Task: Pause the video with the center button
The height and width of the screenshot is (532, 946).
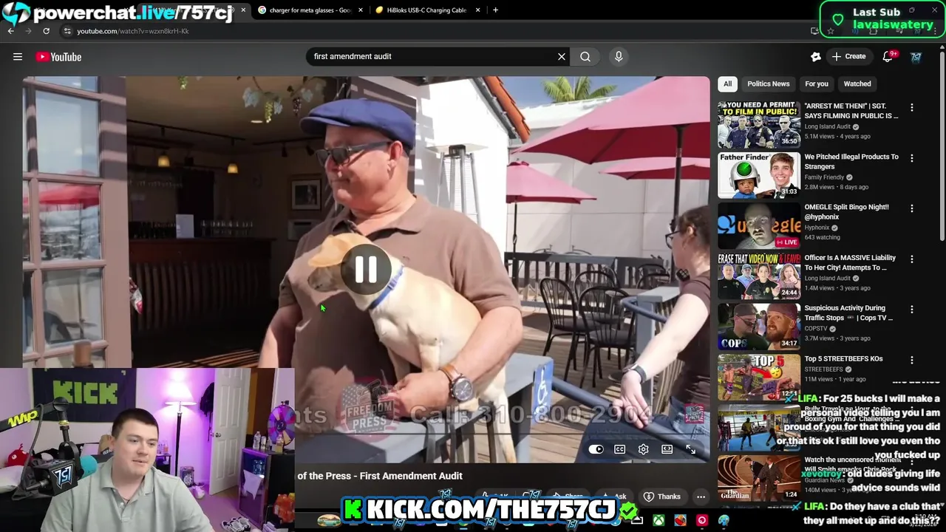Action: coord(366,270)
